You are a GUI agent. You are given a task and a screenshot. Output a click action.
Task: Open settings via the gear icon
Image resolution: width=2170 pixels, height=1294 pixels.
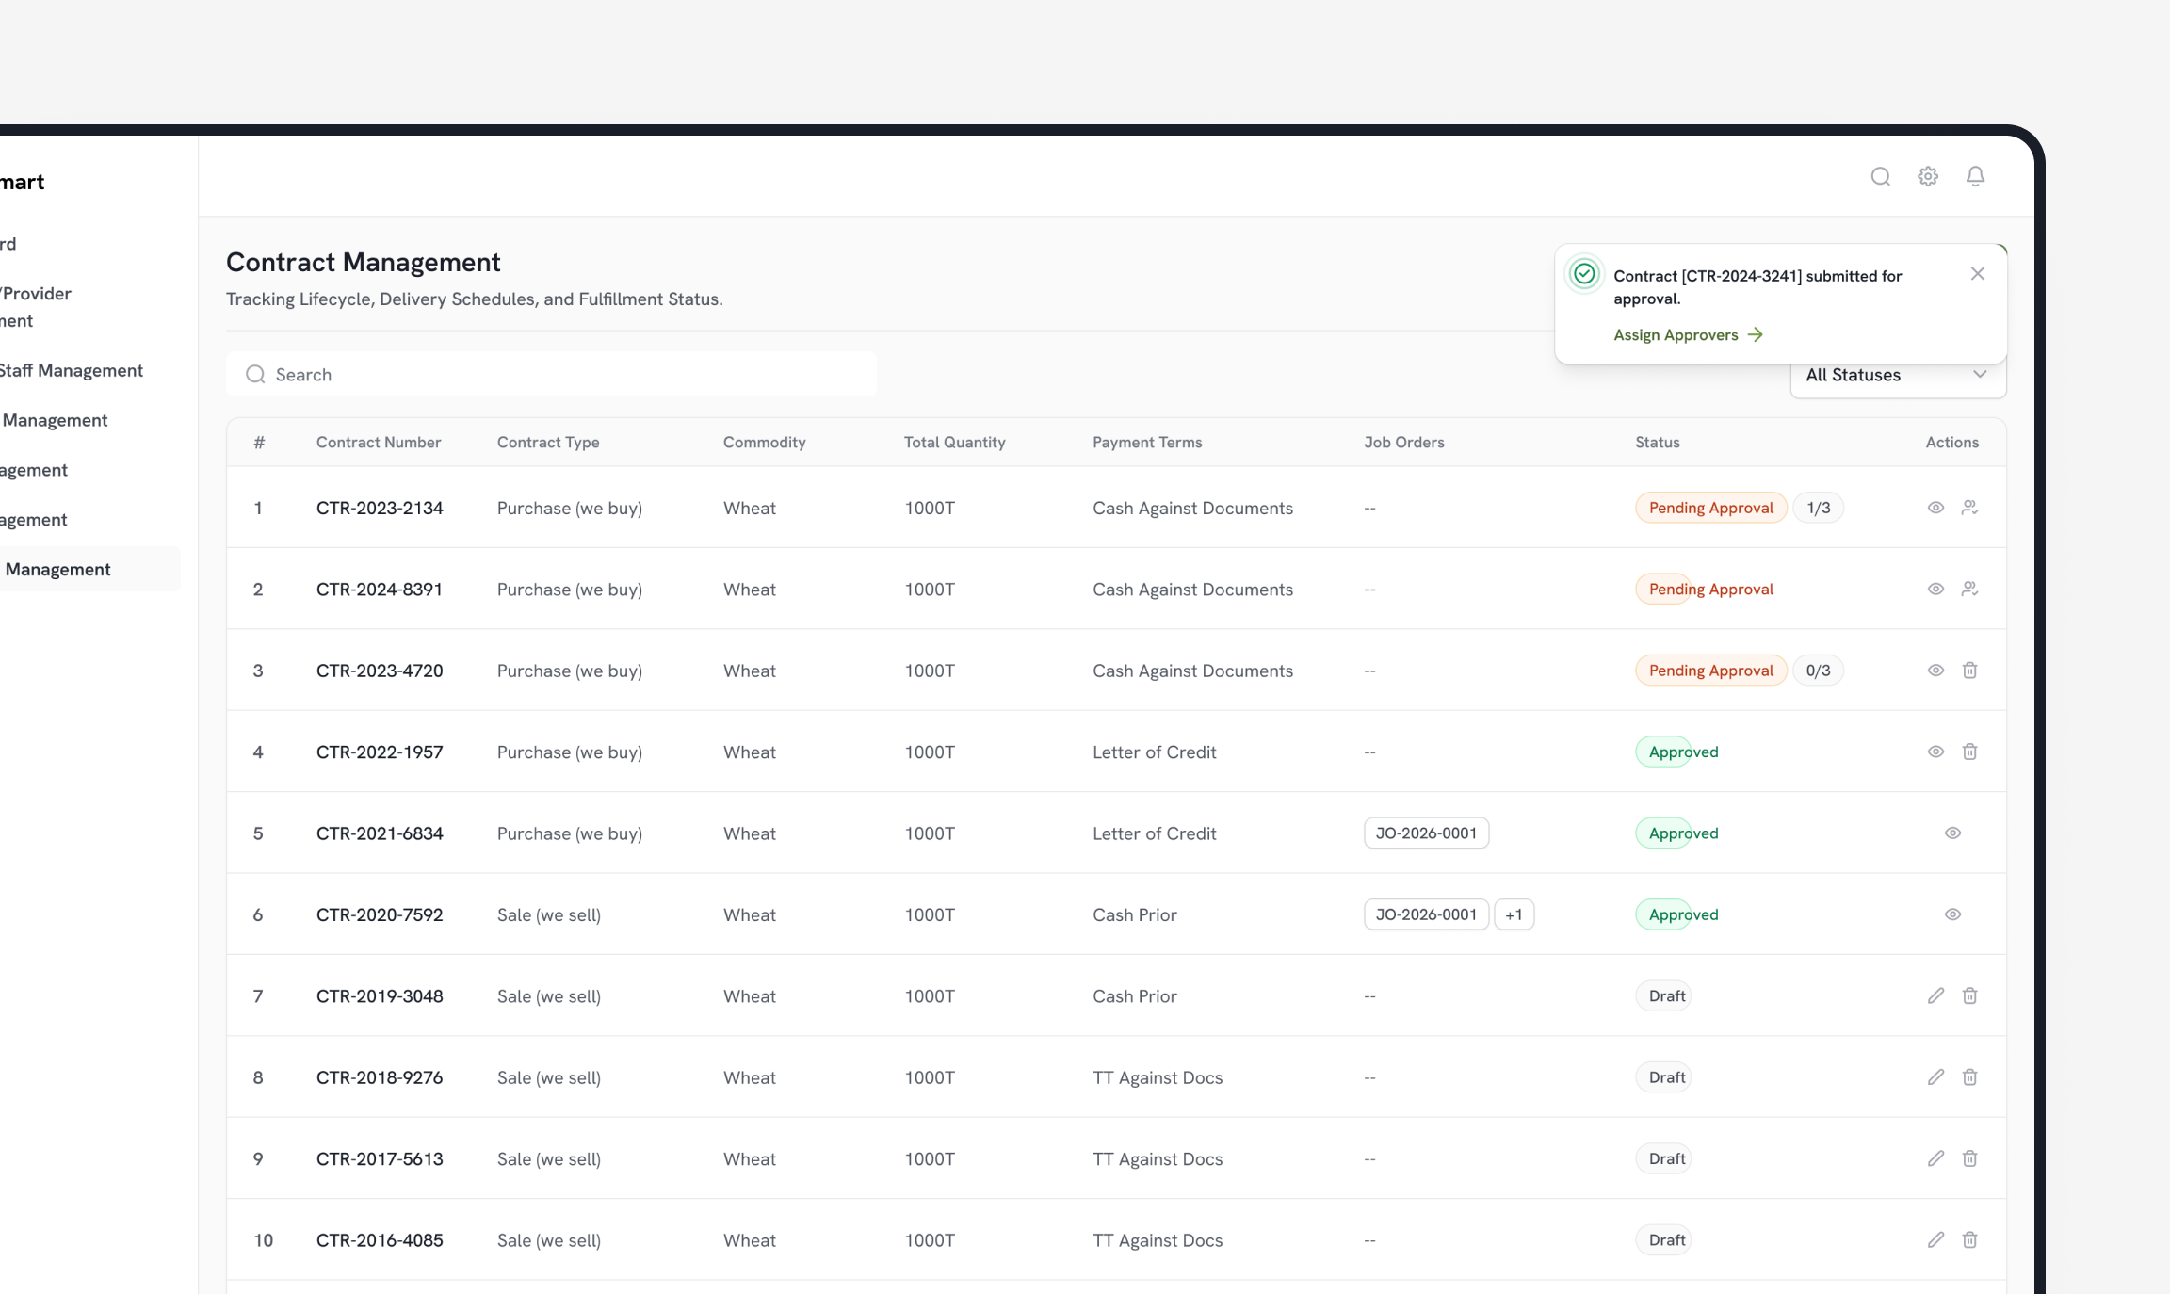1928,177
